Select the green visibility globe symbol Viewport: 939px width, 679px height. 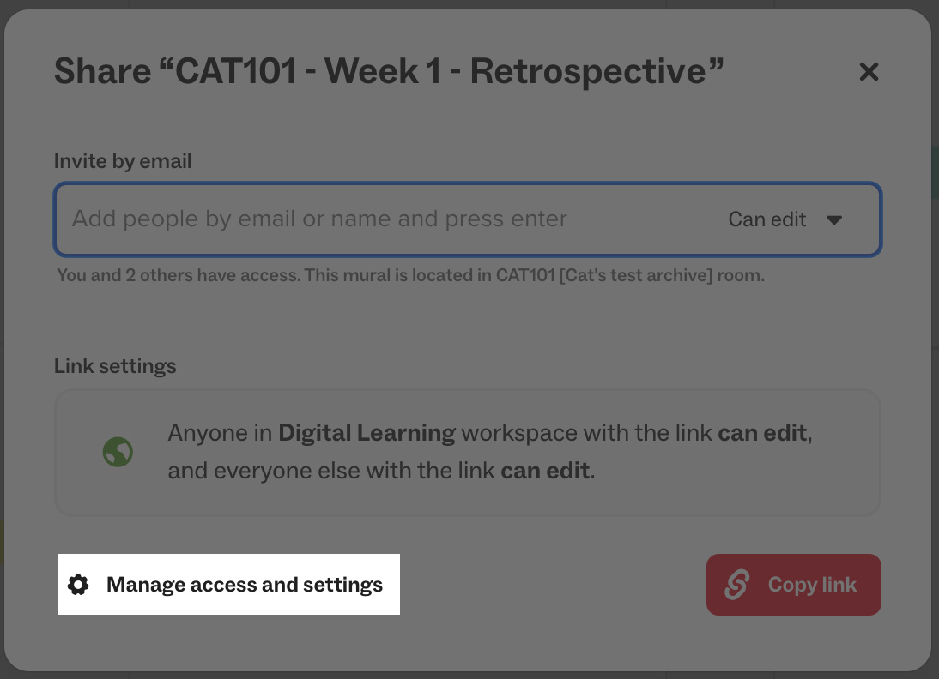118,452
